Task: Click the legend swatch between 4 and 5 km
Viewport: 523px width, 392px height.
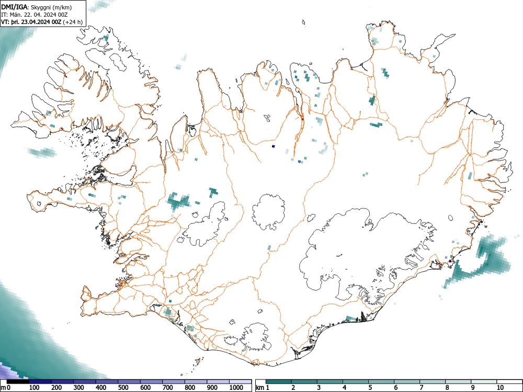Action: pos(356,382)
